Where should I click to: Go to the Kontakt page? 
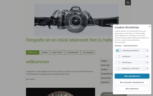pos(45,52)
